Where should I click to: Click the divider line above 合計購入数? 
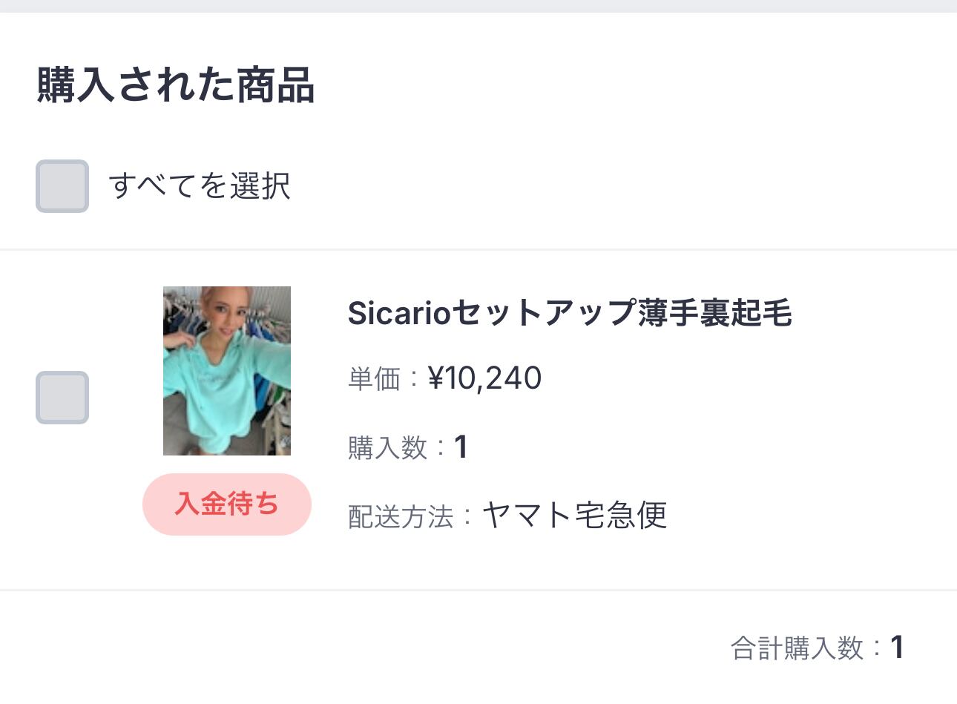point(479,590)
